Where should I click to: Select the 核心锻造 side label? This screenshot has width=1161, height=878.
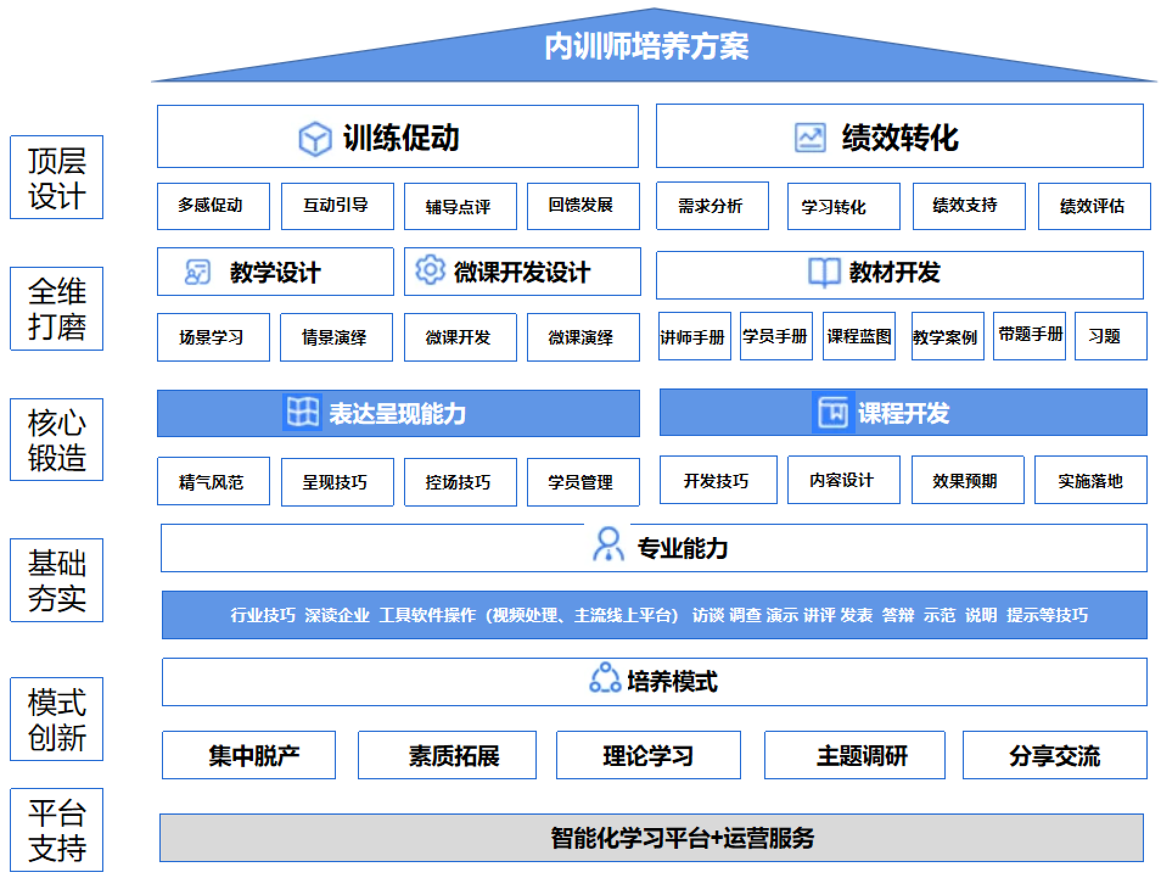click(x=57, y=440)
